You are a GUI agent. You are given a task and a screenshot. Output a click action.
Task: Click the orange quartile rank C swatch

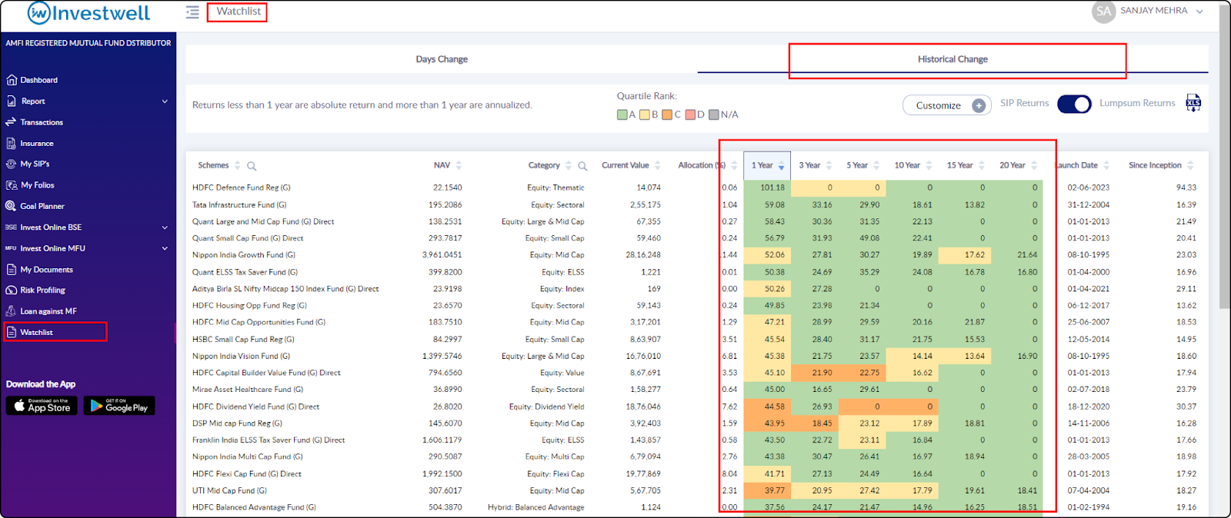(667, 115)
